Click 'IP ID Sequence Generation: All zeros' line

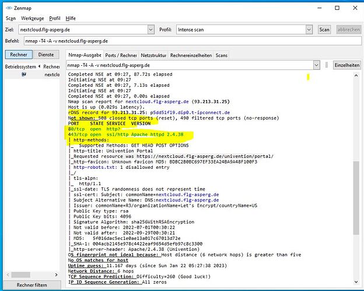click(x=117, y=282)
